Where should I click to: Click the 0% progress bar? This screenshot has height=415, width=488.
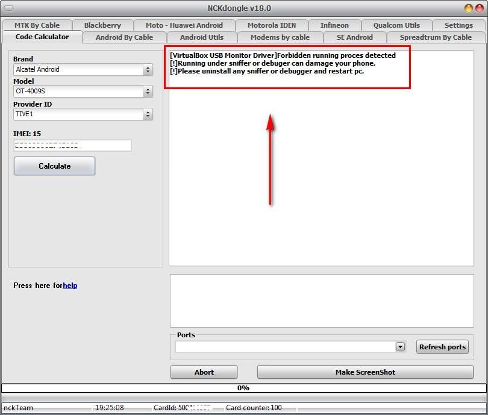[243, 388]
